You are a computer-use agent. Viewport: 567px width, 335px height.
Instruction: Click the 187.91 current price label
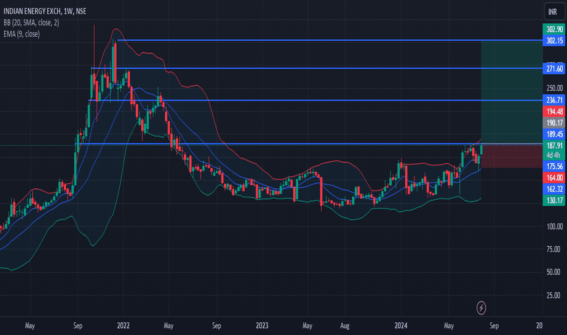coord(554,146)
